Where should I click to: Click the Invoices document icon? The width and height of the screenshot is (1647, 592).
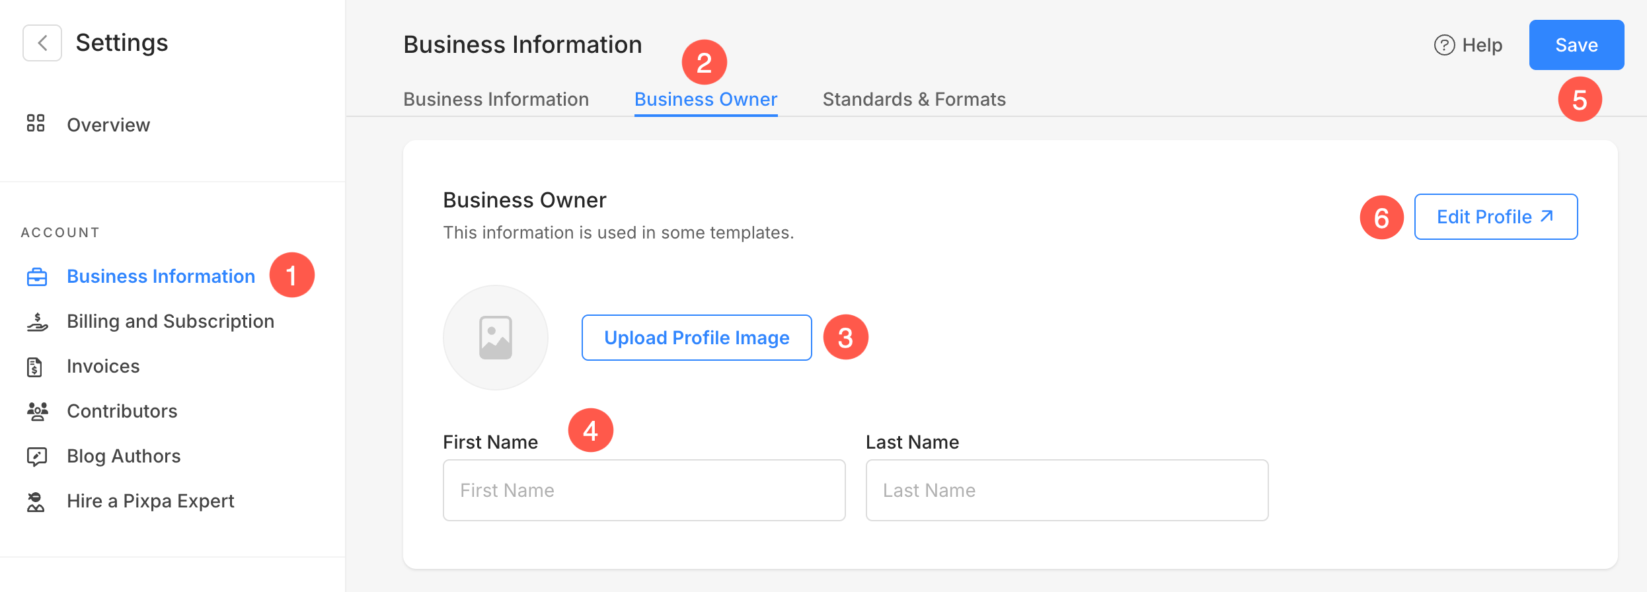pyautogui.click(x=35, y=367)
